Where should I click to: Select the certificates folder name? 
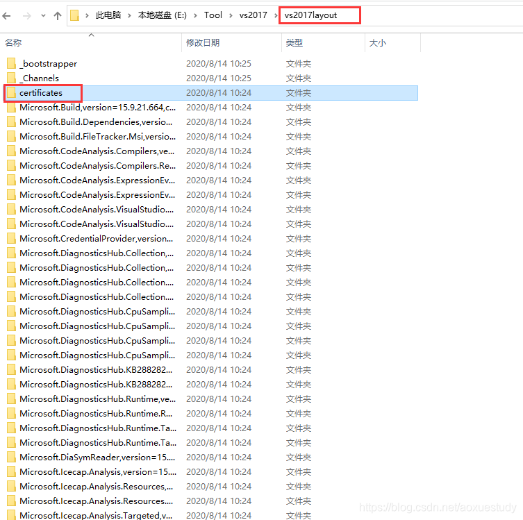(41, 92)
